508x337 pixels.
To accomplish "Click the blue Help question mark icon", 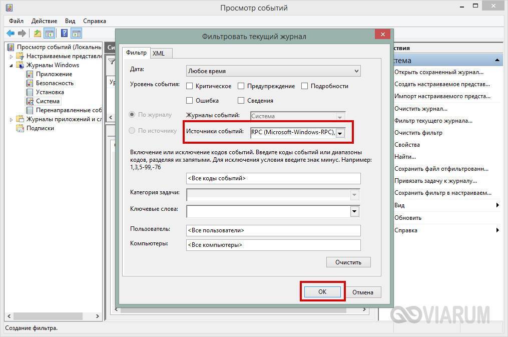I will (x=64, y=34).
